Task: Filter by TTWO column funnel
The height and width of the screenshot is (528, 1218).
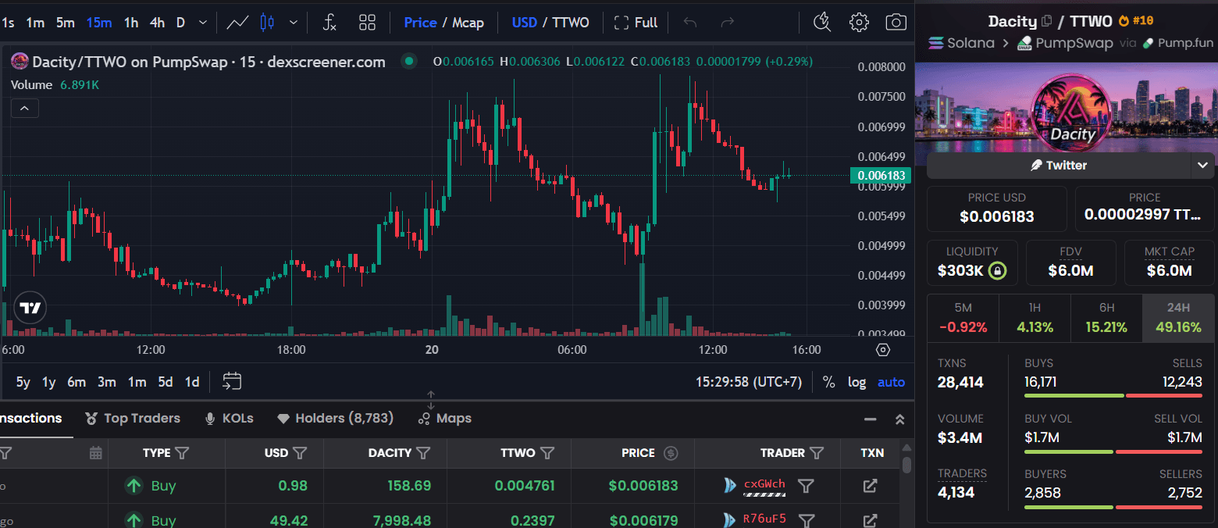Action: tap(547, 453)
